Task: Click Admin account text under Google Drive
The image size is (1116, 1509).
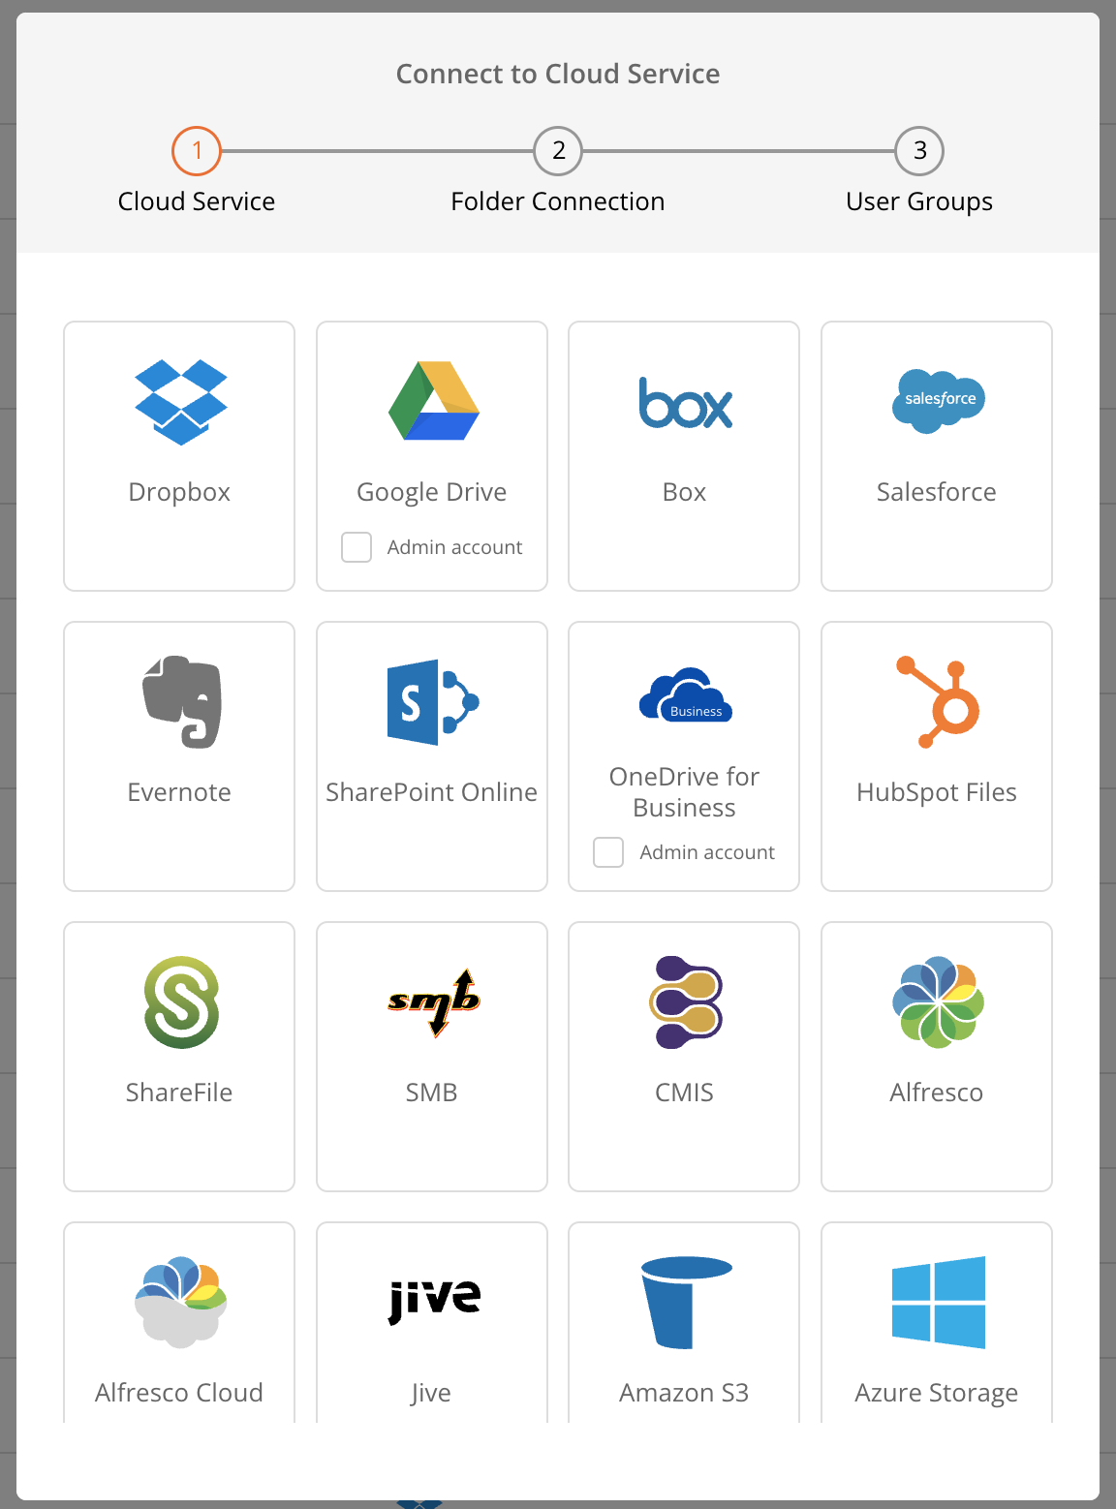Action: click(x=454, y=547)
